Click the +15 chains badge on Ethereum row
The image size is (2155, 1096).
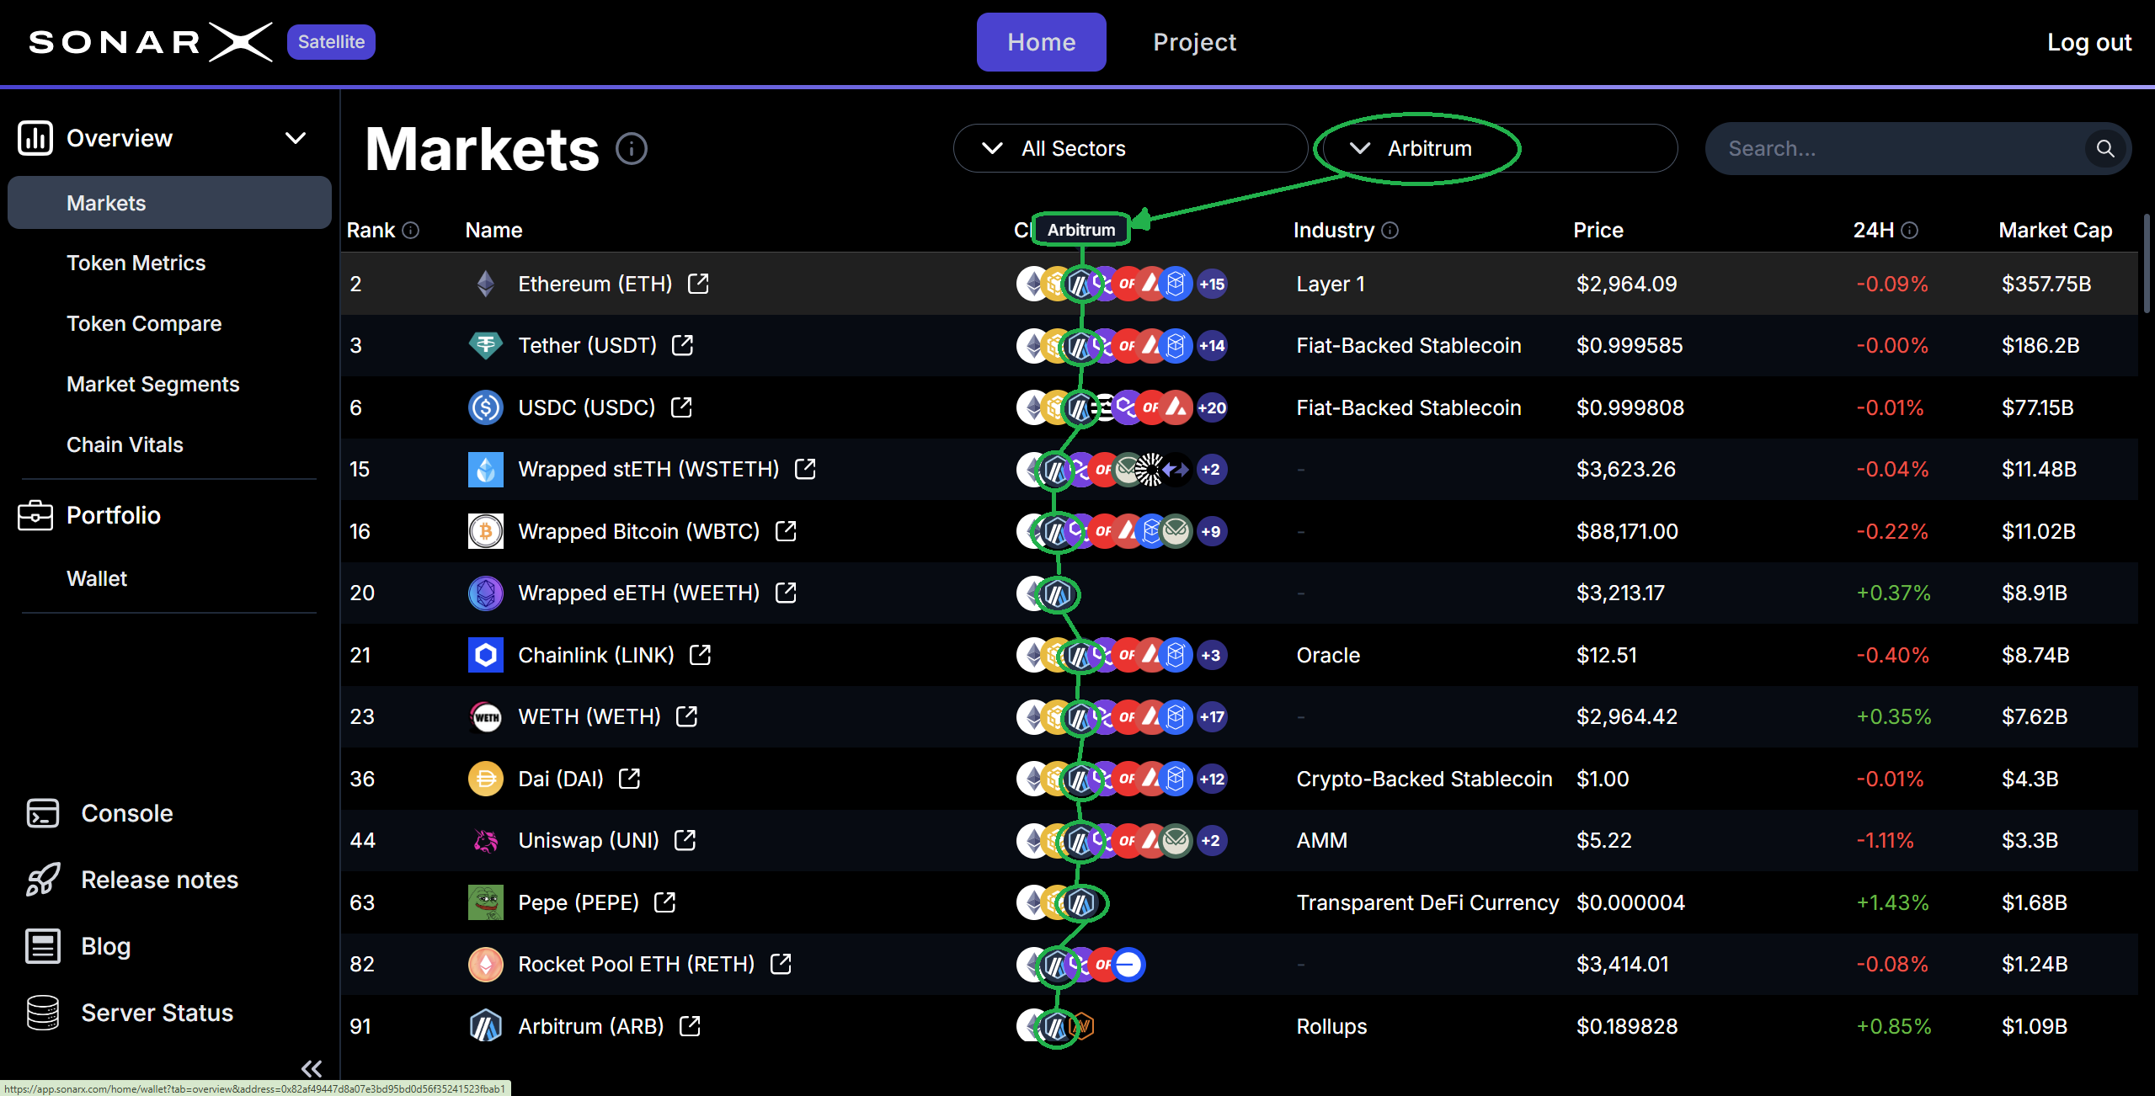(1212, 284)
